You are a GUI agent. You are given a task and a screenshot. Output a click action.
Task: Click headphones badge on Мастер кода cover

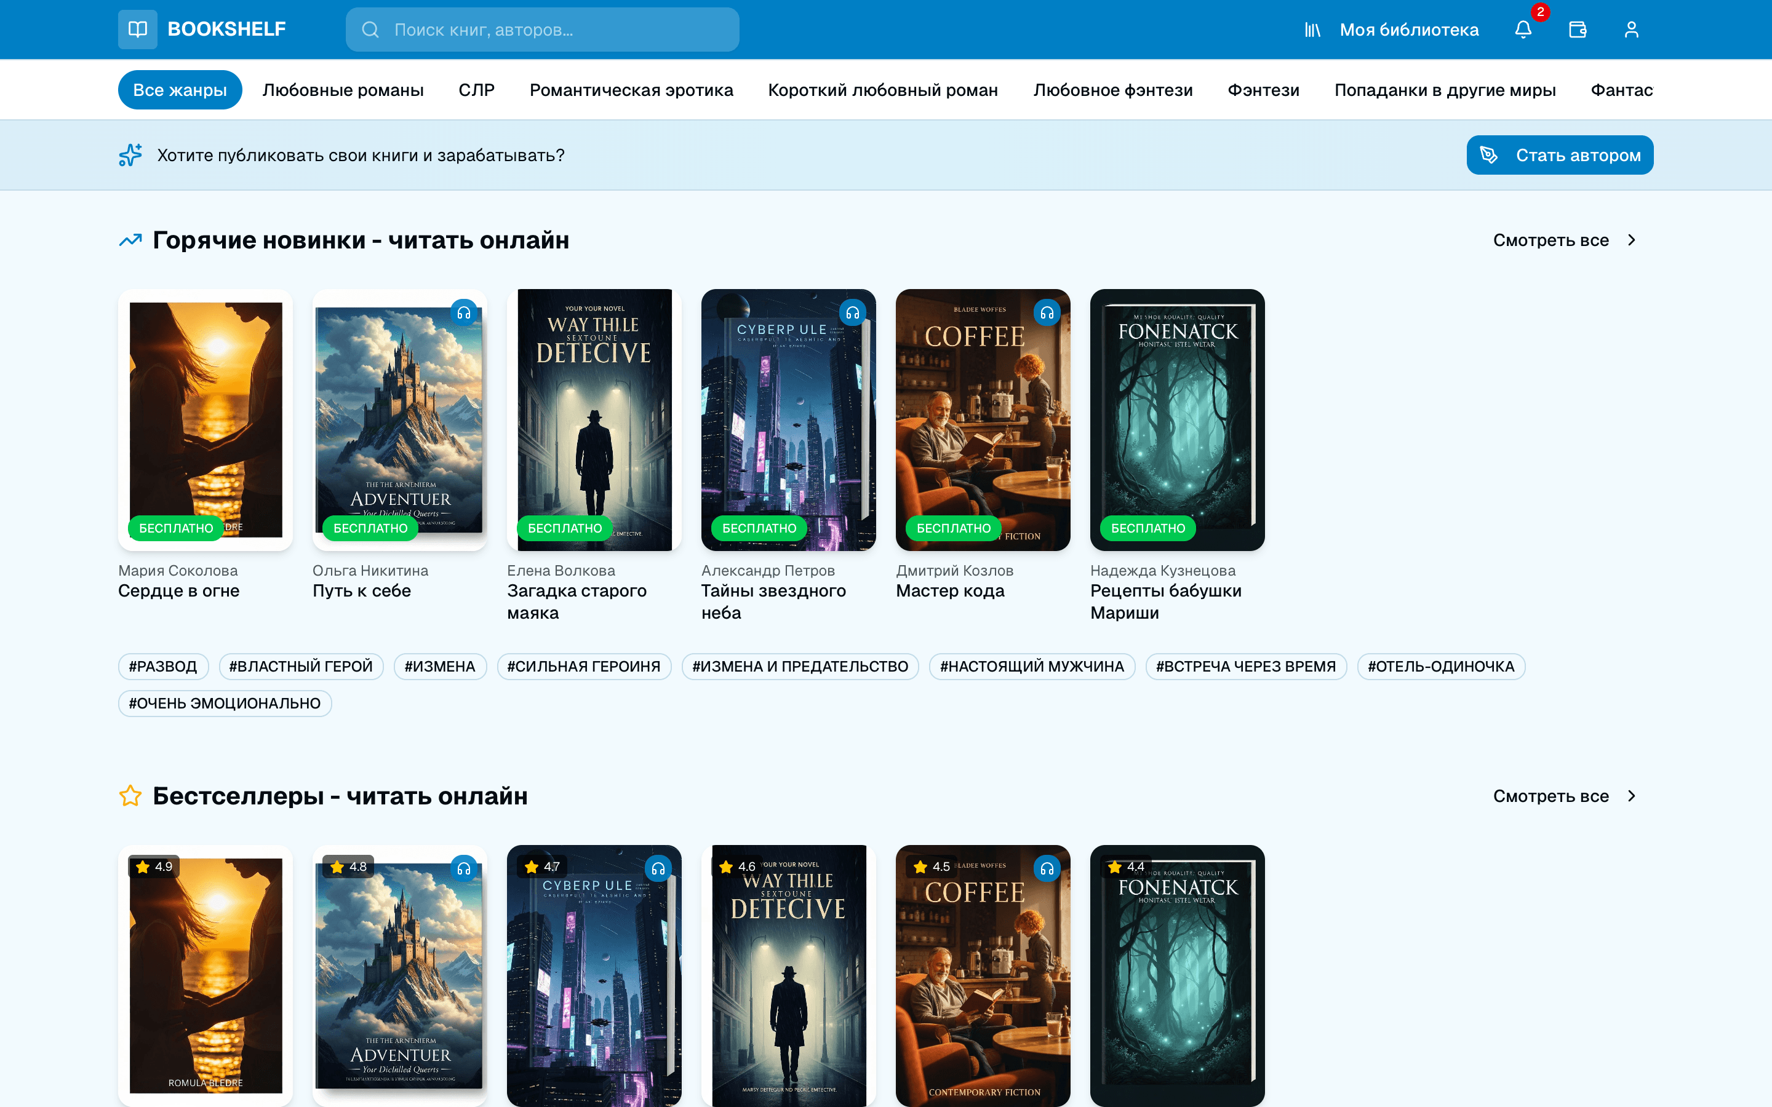tap(1047, 314)
